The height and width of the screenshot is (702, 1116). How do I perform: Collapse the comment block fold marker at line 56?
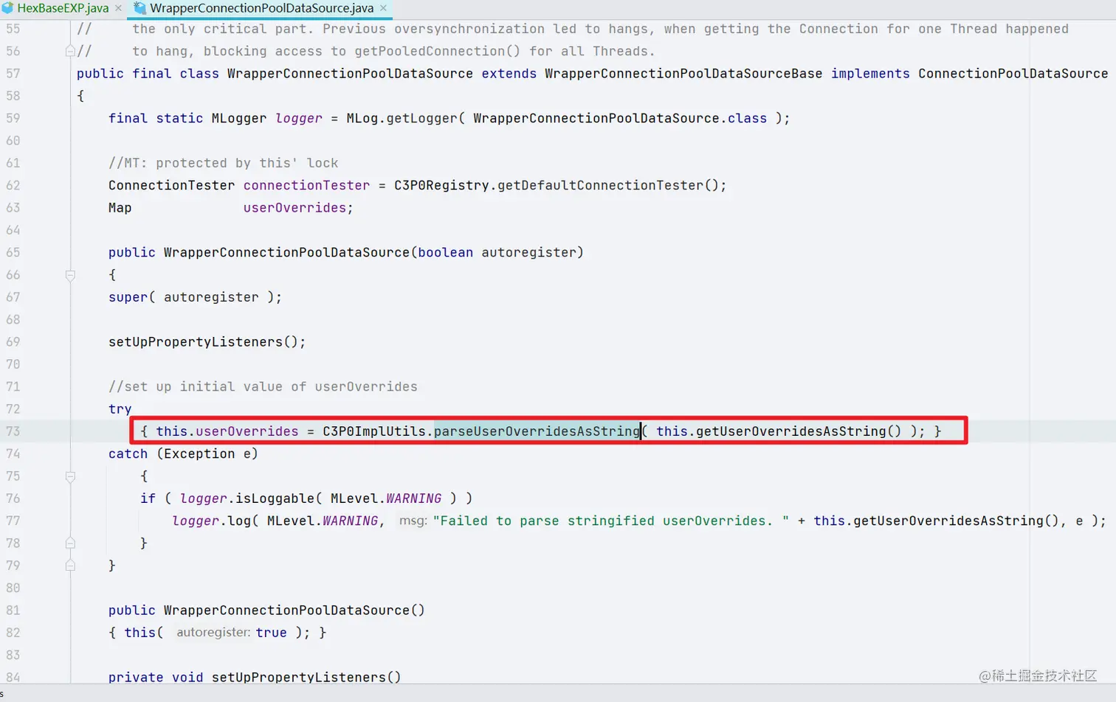70,51
